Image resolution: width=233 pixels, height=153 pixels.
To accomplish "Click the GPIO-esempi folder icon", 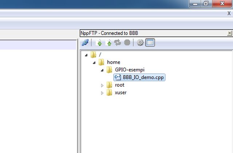I will tap(109, 70).
